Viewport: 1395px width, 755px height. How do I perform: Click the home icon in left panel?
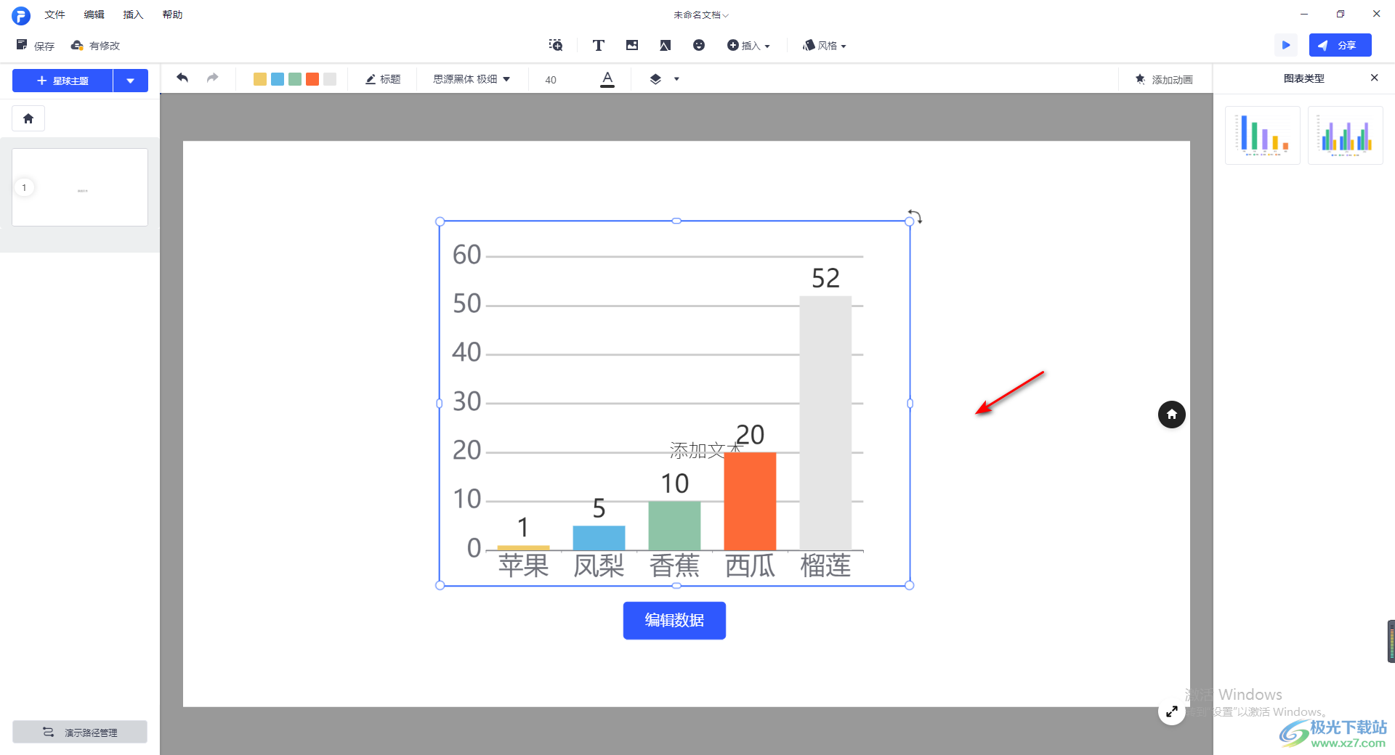28,118
